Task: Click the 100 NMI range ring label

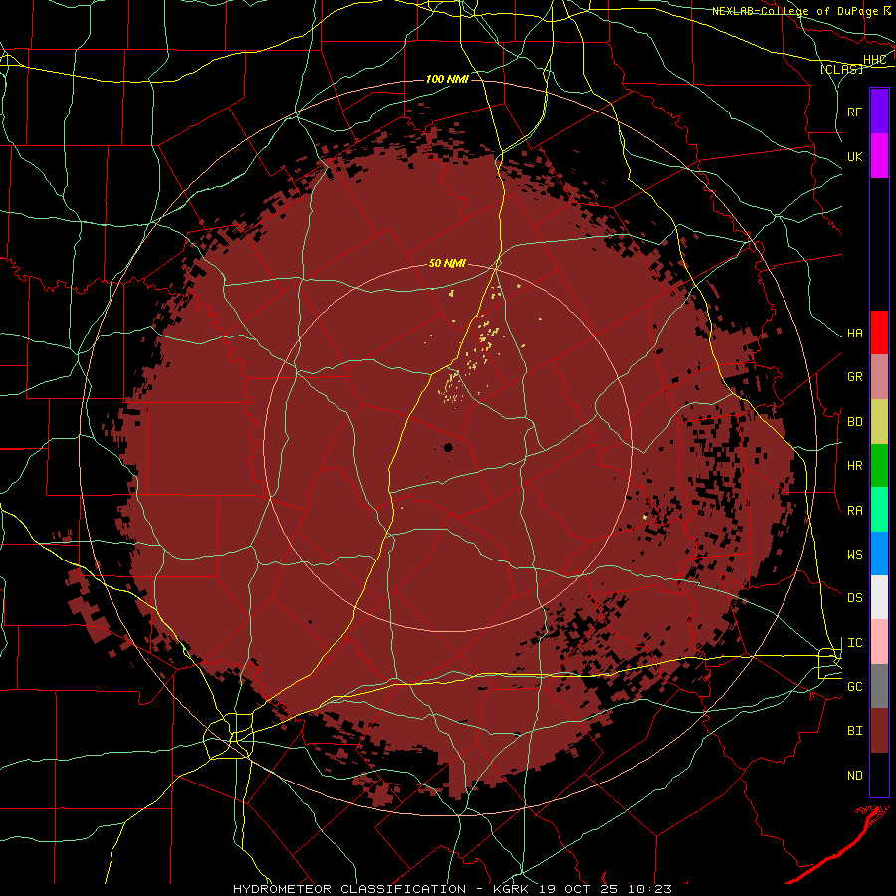Action: tap(447, 79)
